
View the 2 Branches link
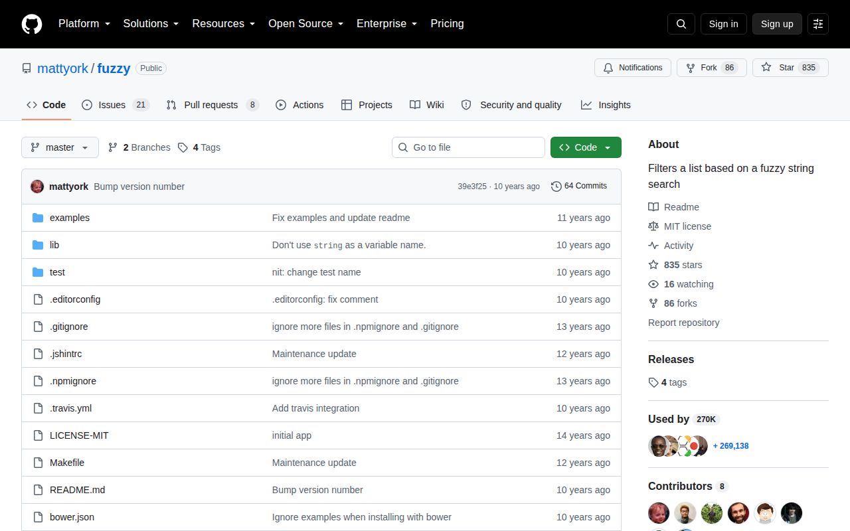(x=139, y=147)
